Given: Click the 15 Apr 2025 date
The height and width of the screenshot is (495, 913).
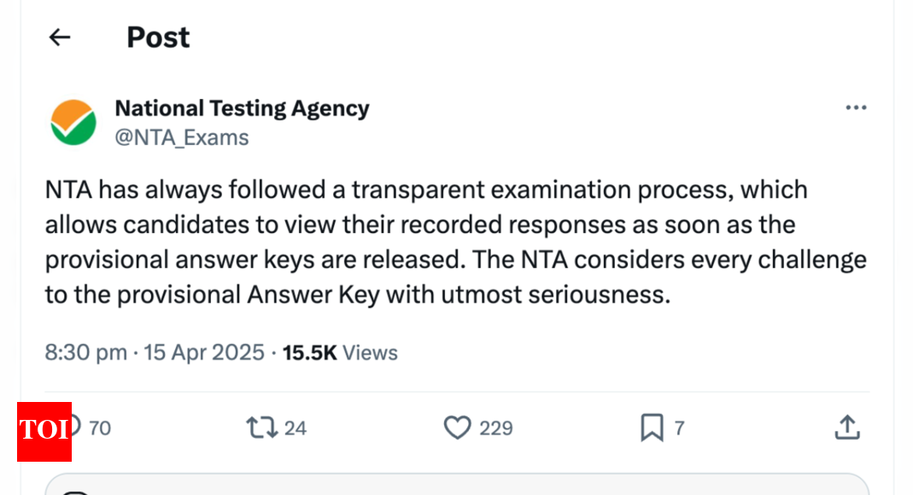Looking at the screenshot, I should click(204, 353).
